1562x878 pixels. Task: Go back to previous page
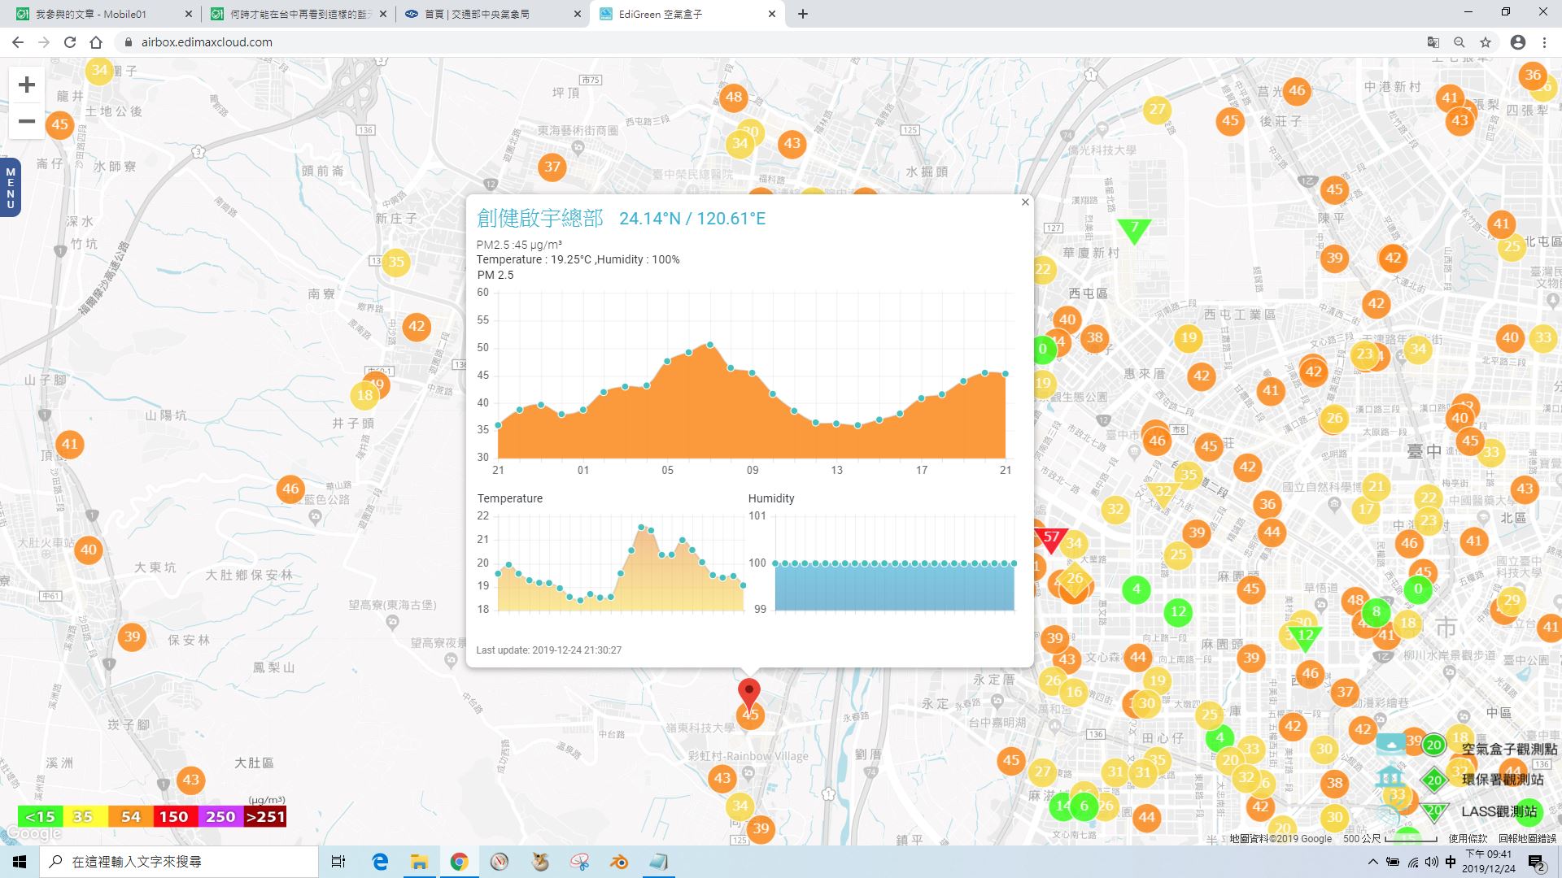coord(18,42)
